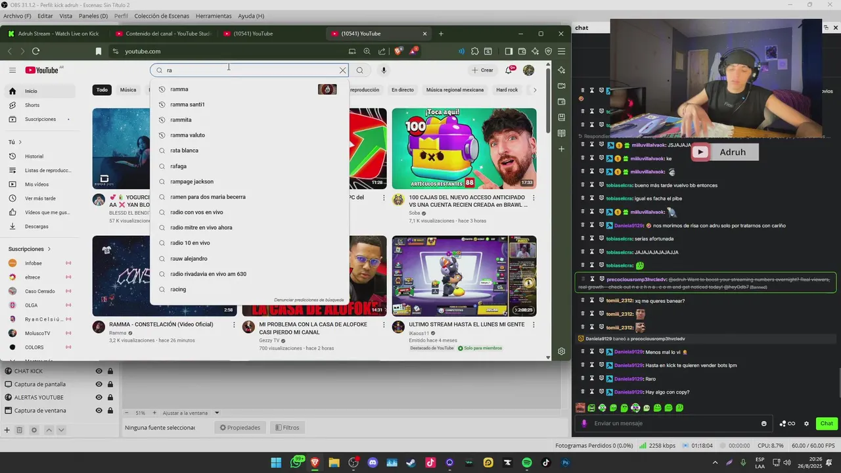Viewport: 841px width, 473px height.
Task: Open options menu for 100 CAJAS video
Action: [534, 198]
